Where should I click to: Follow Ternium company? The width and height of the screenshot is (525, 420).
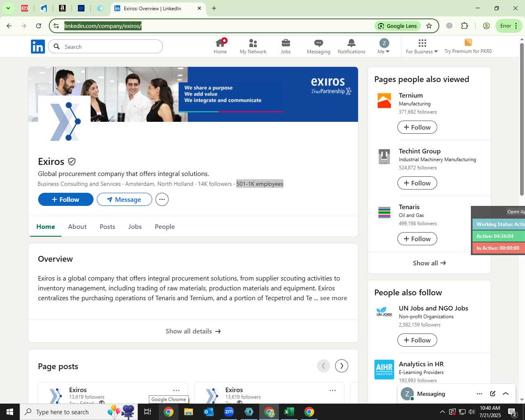(417, 127)
